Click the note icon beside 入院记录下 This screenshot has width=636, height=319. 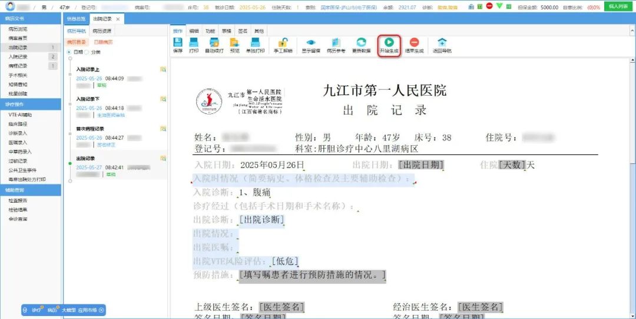pyautogui.click(x=163, y=99)
